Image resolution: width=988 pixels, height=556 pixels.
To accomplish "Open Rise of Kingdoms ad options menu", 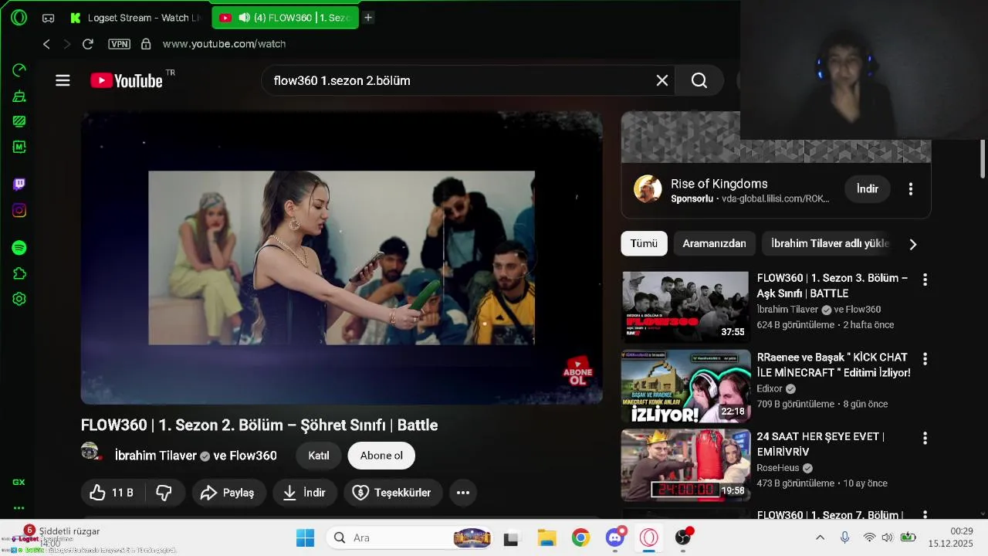I will click(911, 188).
